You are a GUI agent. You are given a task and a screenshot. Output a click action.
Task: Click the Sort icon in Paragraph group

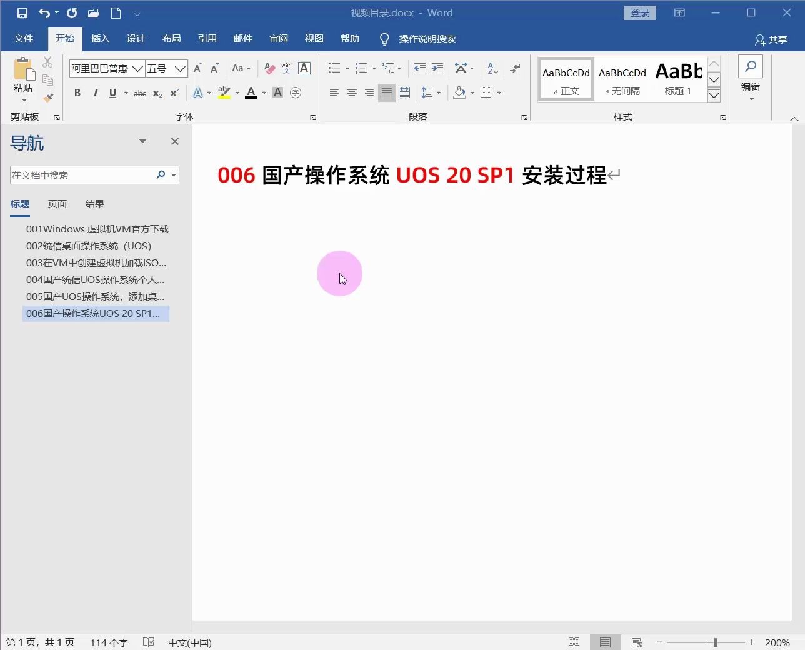click(492, 68)
